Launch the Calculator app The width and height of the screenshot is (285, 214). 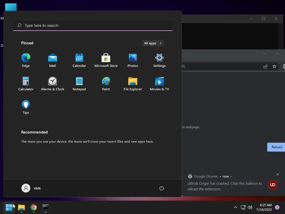click(x=26, y=84)
